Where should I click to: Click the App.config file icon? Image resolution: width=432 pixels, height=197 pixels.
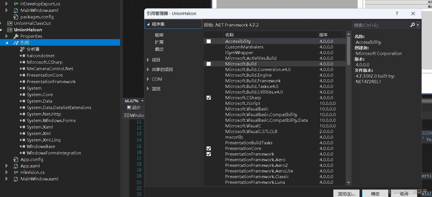point(16,159)
